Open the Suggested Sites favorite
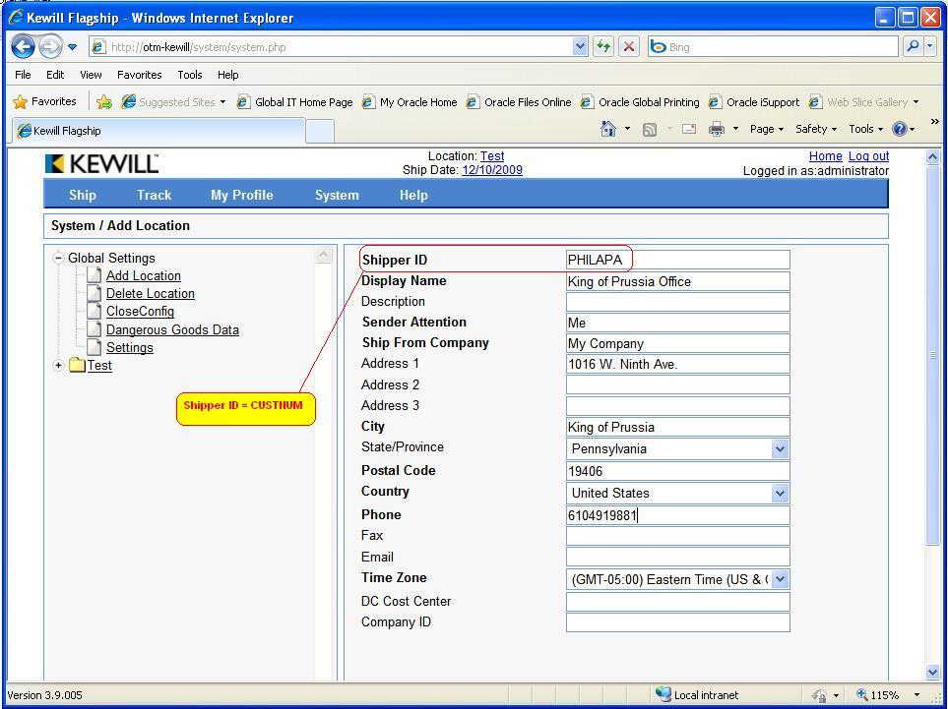The image size is (948, 709). click(173, 102)
